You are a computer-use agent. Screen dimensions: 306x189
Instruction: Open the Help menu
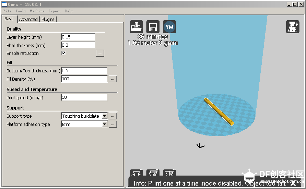pyautogui.click(x=69, y=11)
